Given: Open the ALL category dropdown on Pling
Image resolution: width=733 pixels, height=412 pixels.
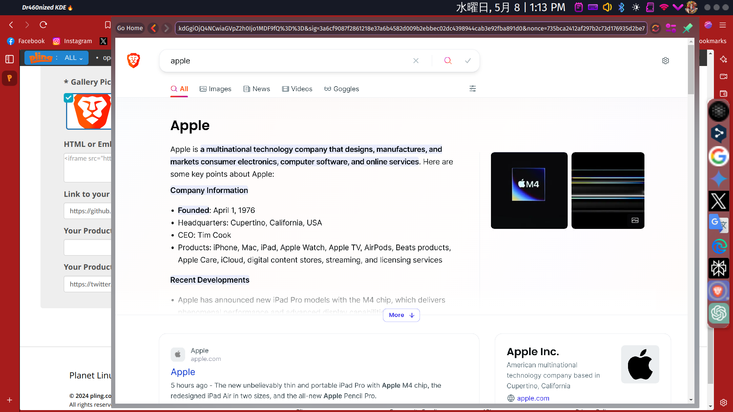Looking at the screenshot, I should (x=73, y=58).
